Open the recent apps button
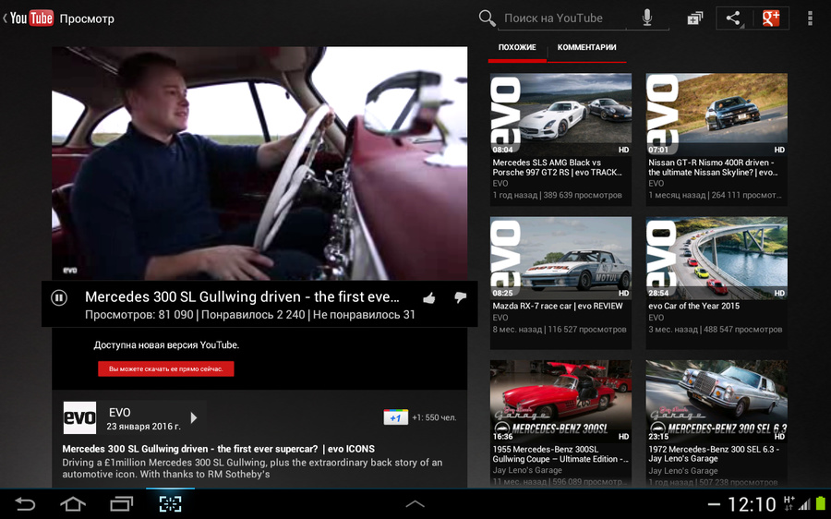Screen dimensions: 831x519 click(x=121, y=503)
